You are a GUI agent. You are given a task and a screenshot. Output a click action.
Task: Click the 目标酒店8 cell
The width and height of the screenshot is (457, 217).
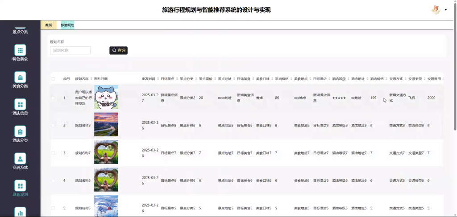321,125
